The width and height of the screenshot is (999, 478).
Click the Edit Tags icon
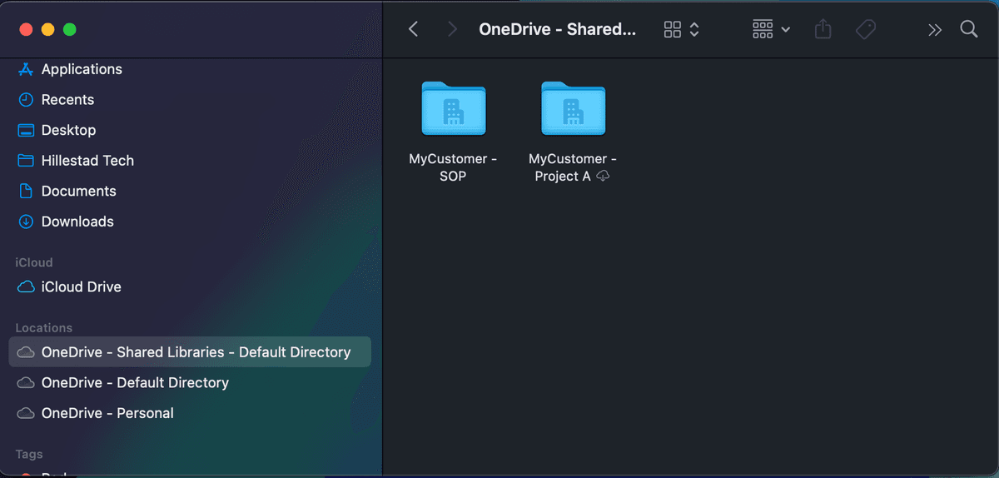(x=866, y=29)
